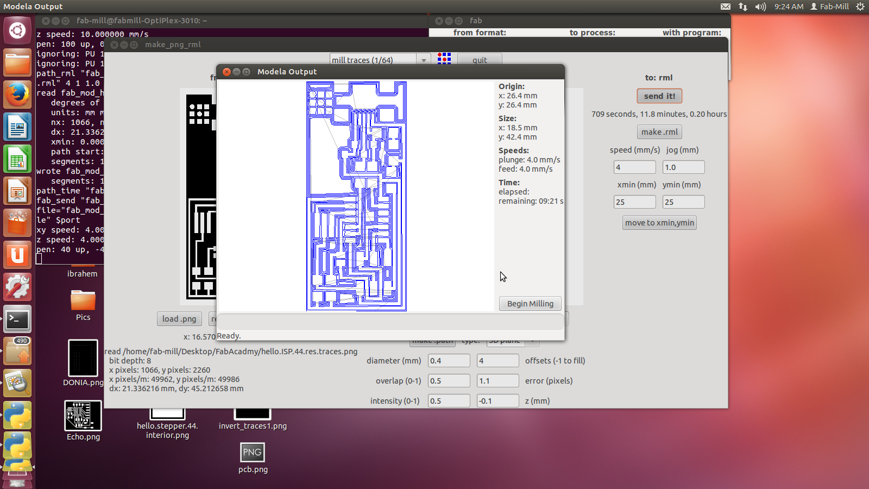This screenshot has height=489, width=869.
Task: Open LibreOffice Writer from the launcher
Action: click(x=17, y=128)
